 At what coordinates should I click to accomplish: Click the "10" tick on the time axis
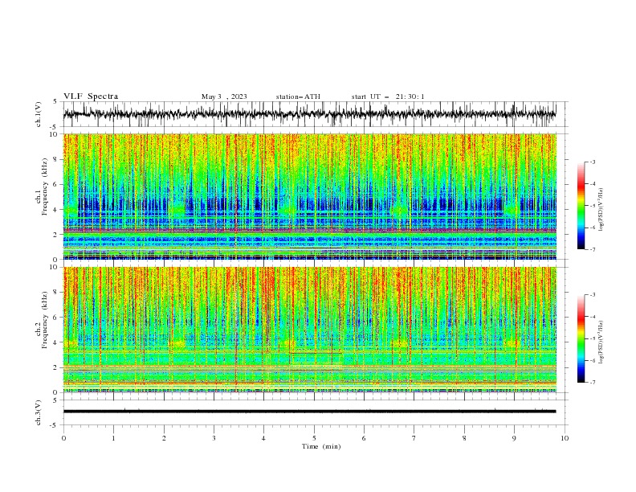[x=565, y=438]
